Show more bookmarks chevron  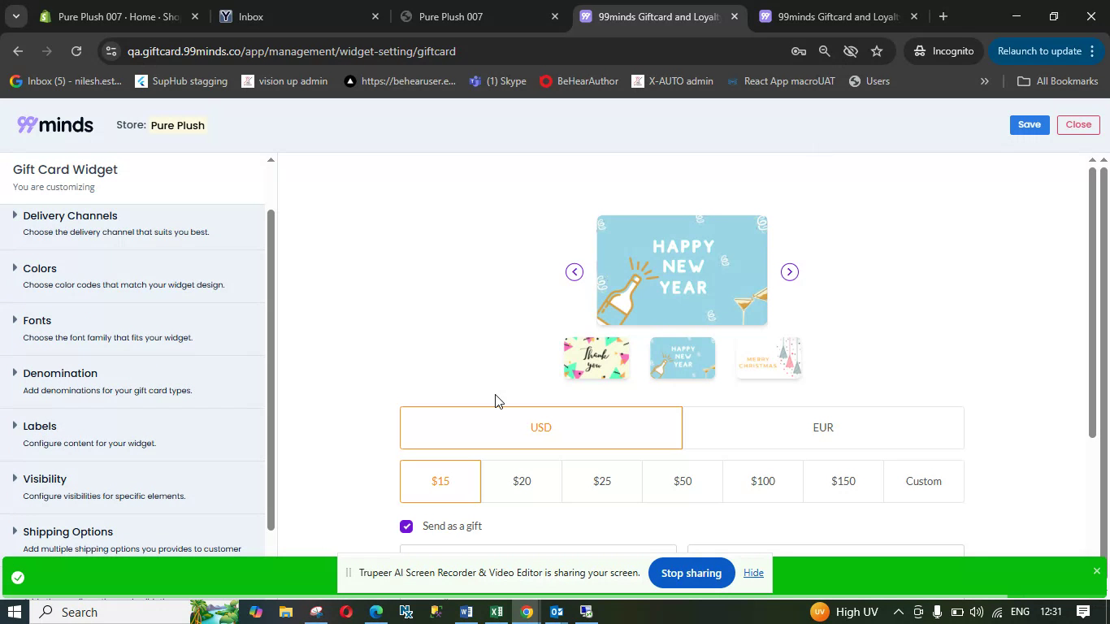tap(985, 81)
